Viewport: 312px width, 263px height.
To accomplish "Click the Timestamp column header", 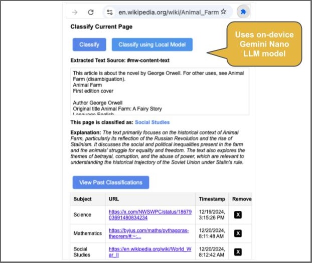I will coord(212,199).
